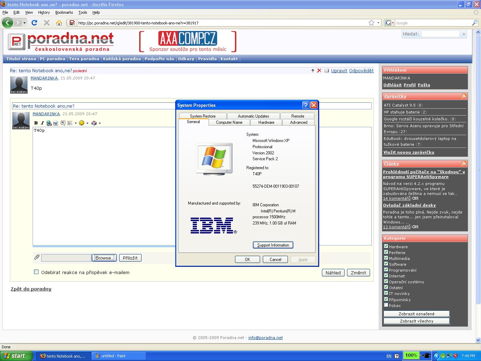Go to Firefox Home page icon
Viewport: 481px width, 361px height.
point(59,23)
